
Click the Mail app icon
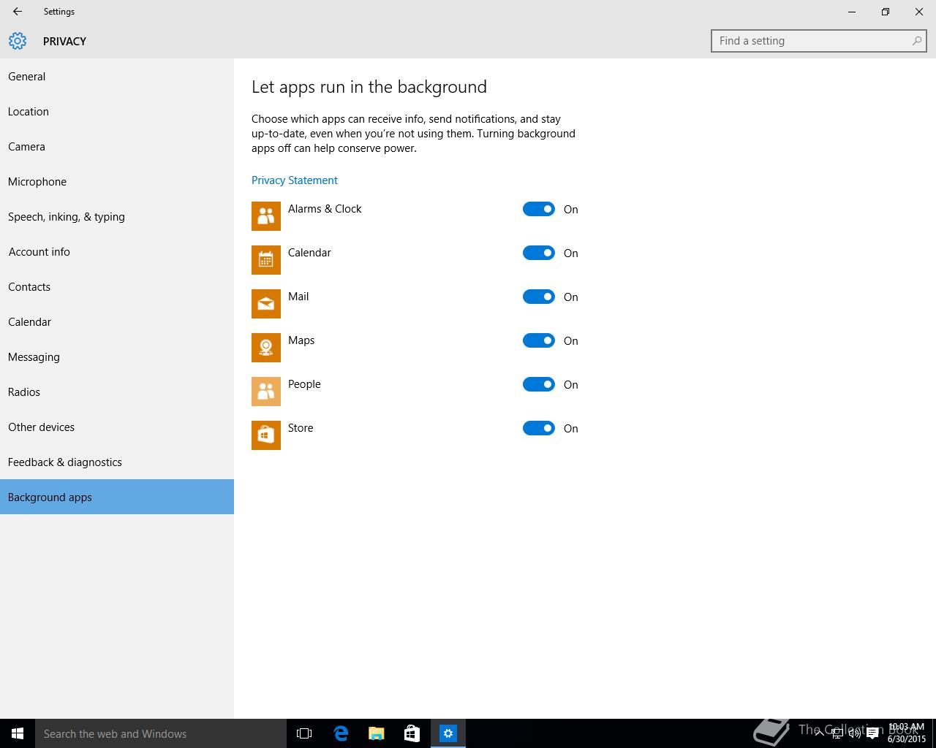266,304
